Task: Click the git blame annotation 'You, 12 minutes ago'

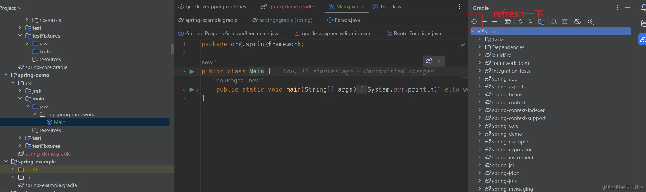Action: pyautogui.click(x=318, y=71)
